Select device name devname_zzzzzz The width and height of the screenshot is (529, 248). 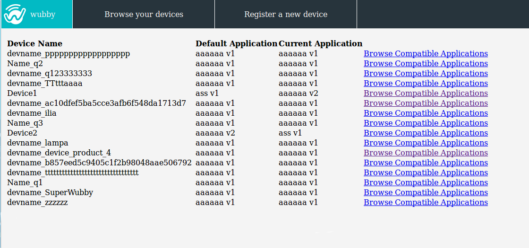coord(37,203)
